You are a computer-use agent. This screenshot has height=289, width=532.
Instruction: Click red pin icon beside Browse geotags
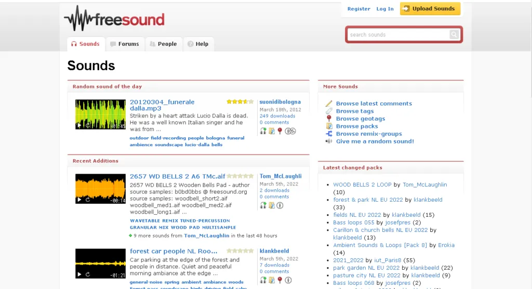tap(329, 119)
